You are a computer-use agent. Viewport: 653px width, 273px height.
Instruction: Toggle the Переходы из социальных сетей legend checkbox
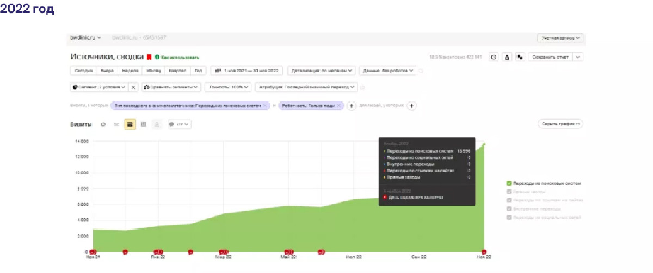point(509,217)
